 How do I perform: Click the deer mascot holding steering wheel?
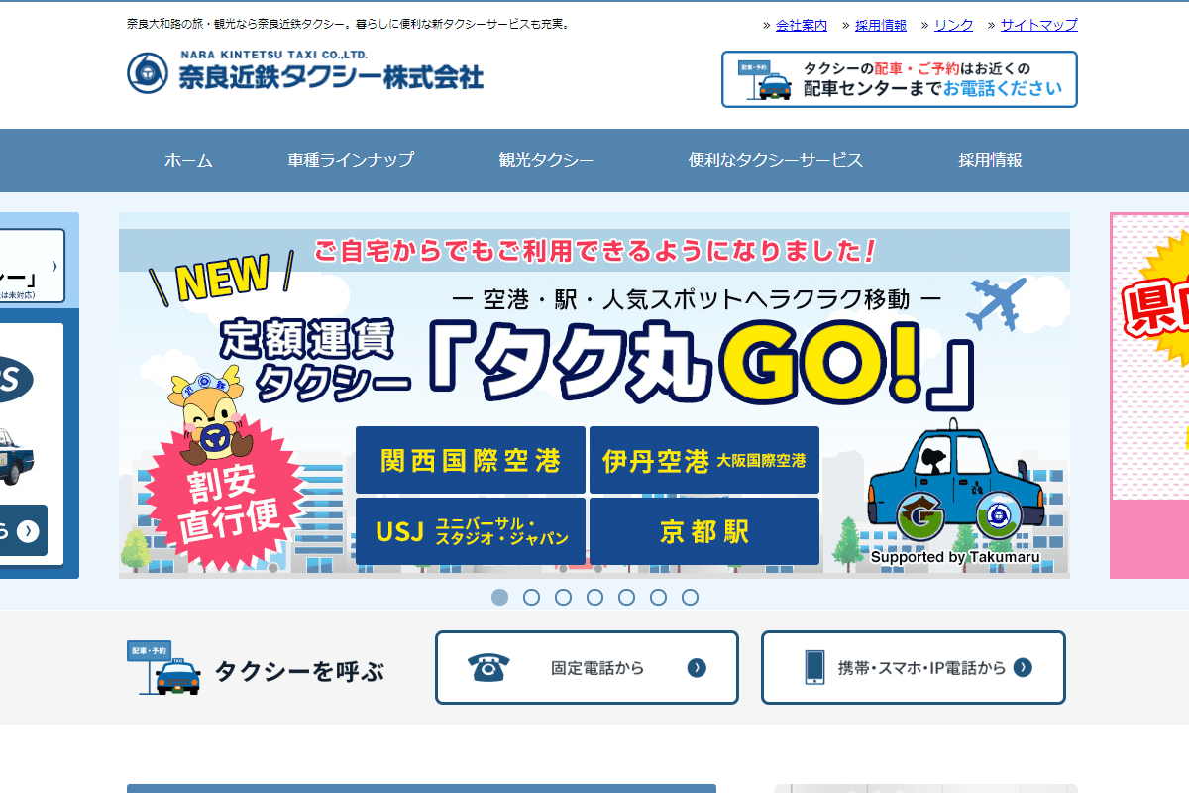tap(208, 415)
